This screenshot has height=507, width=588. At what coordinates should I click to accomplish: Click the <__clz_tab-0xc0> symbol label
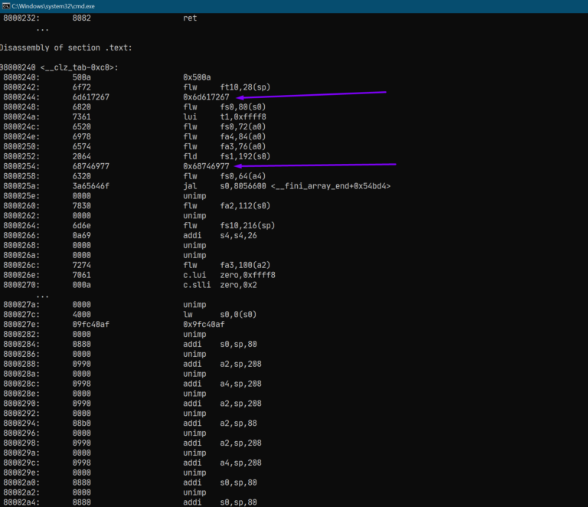pyautogui.click(x=79, y=67)
